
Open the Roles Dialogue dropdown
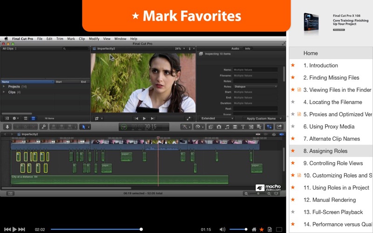(255, 87)
